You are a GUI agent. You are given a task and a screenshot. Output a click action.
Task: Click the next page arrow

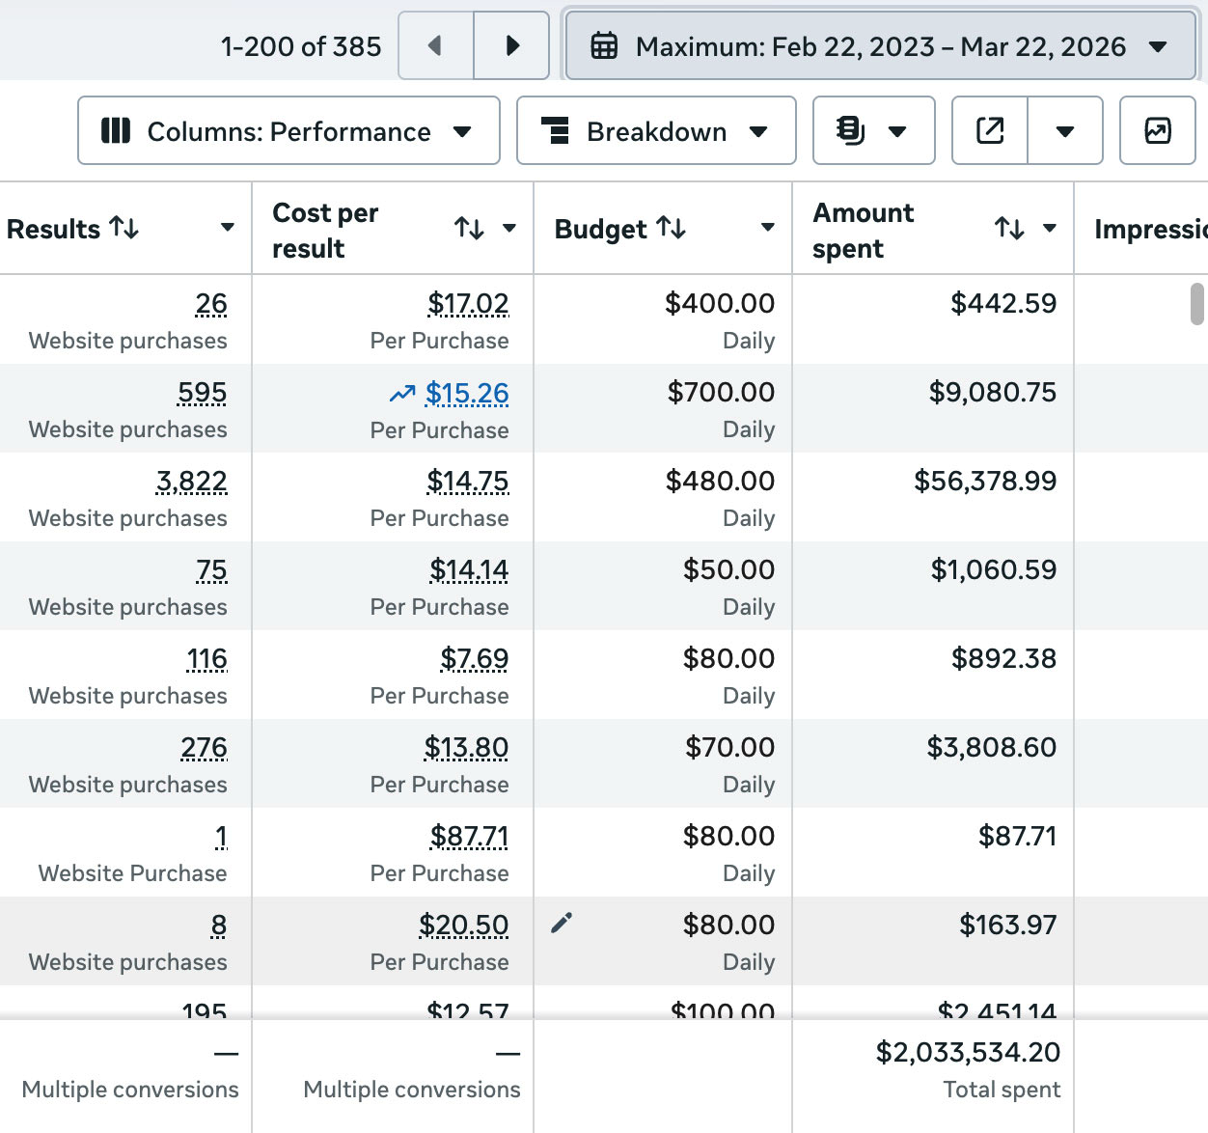point(510,44)
